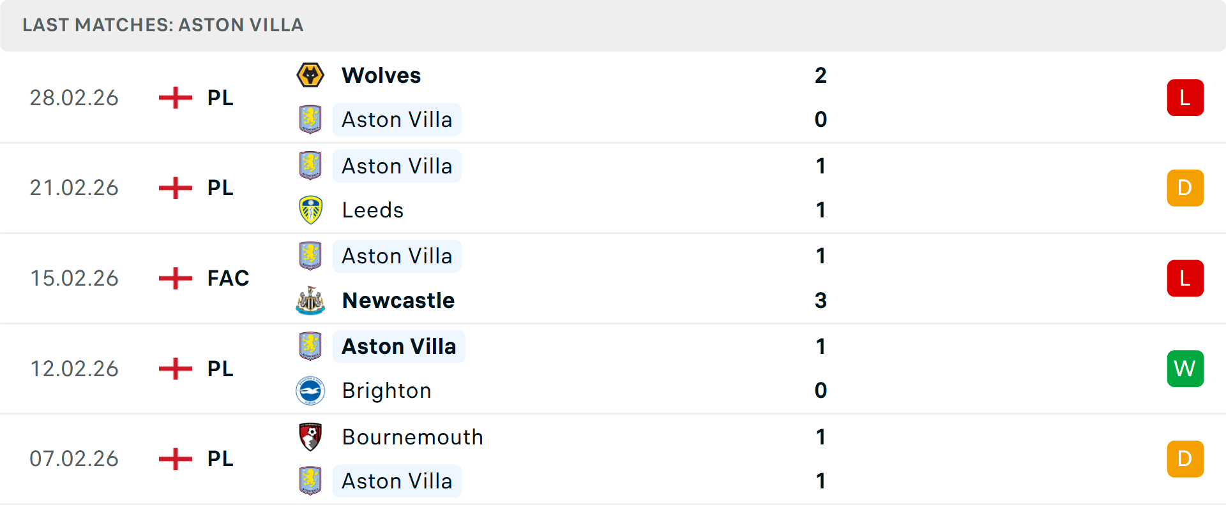Open the Aston Villa link in Brighton match

coord(398,346)
